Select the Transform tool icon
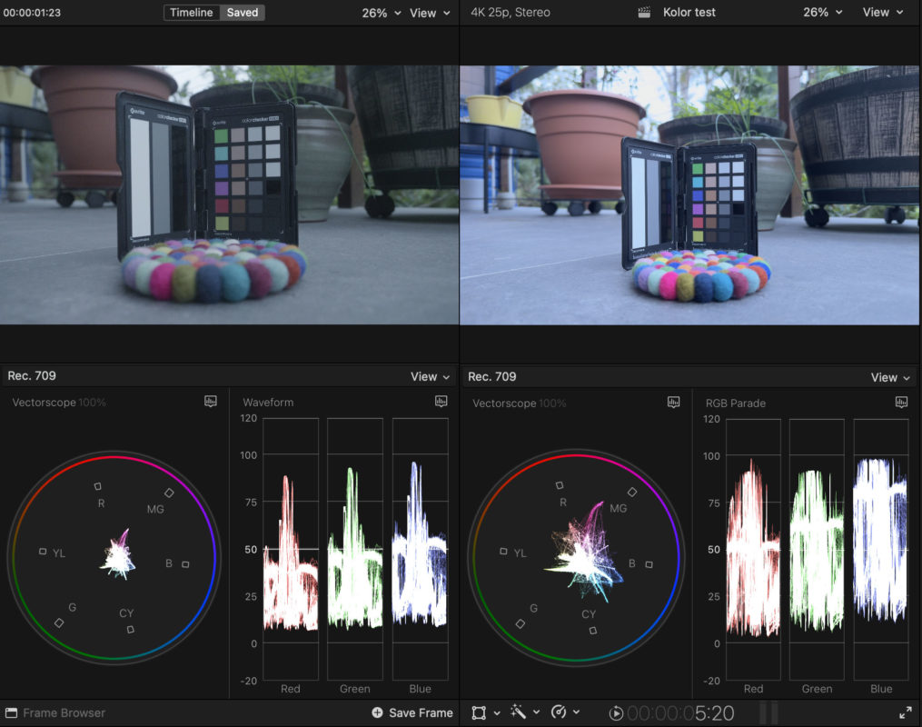 pyautogui.click(x=479, y=712)
